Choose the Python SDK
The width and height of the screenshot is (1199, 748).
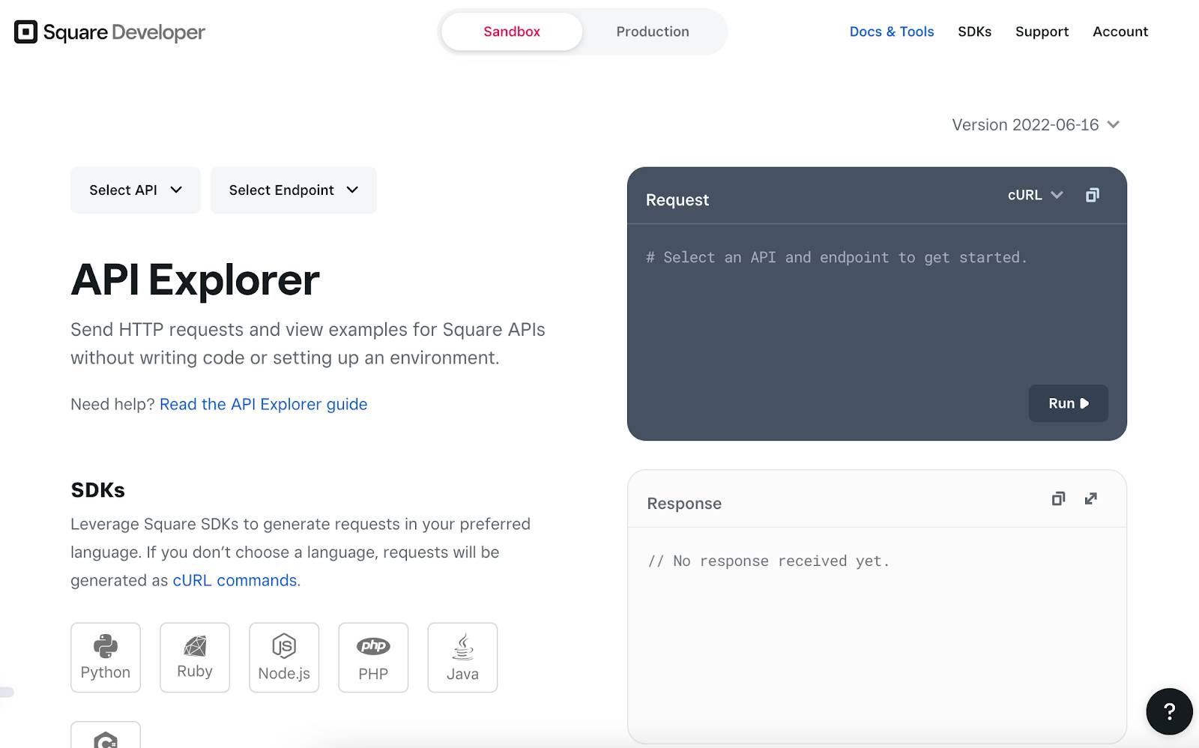click(x=106, y=657)
